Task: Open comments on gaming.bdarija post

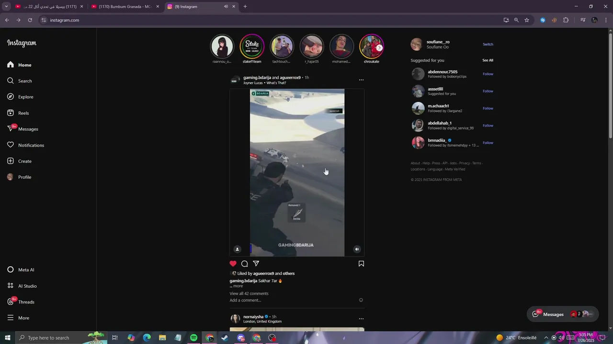Action: point(244,264)
